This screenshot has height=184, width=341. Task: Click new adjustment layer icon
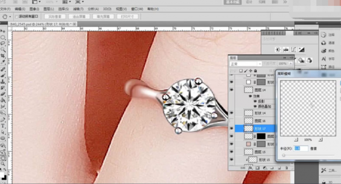pyautogui.click(x=265, y=168)
